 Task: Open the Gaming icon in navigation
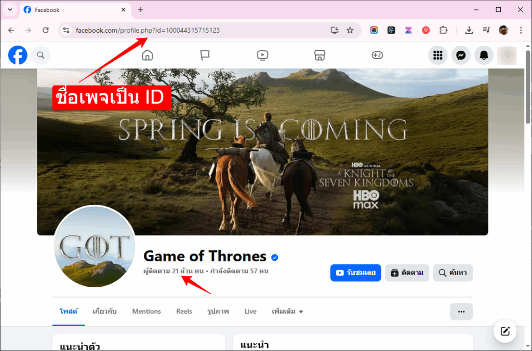coord(377,55)
